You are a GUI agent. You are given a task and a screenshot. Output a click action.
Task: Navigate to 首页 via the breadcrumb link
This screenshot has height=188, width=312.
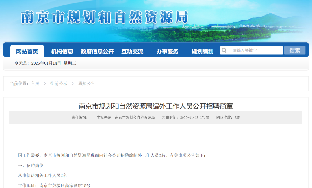35,83
